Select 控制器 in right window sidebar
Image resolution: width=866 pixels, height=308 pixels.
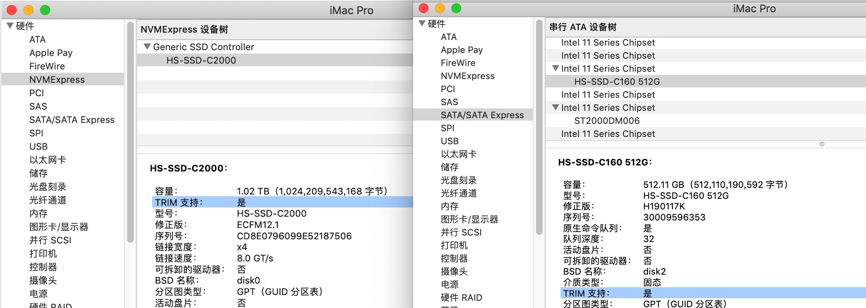pyautogui.click(x=454, y=258)
